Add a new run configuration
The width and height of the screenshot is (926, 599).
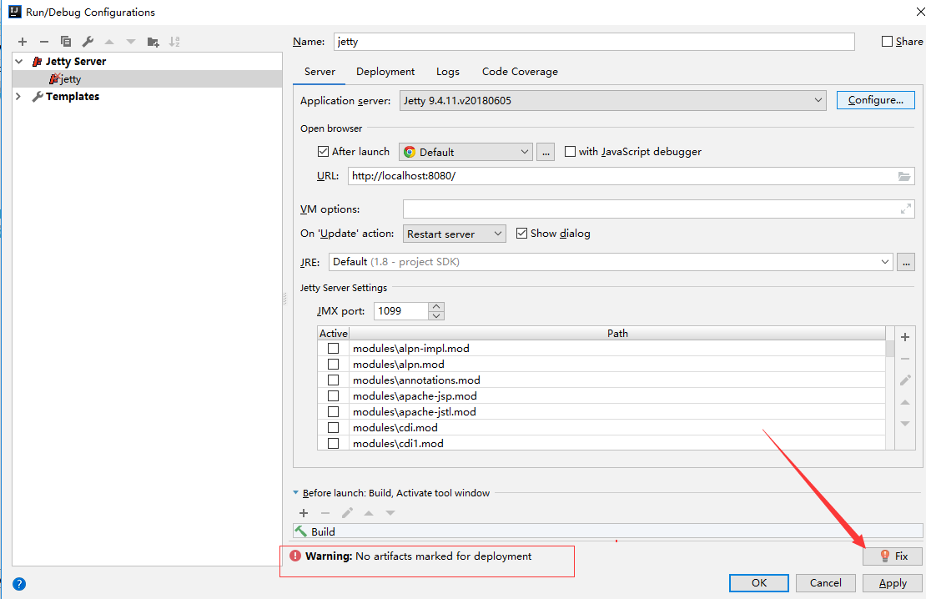coord(23,42)
